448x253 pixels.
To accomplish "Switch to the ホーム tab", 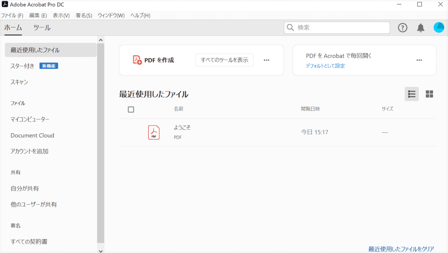I will tap(13, 28).
